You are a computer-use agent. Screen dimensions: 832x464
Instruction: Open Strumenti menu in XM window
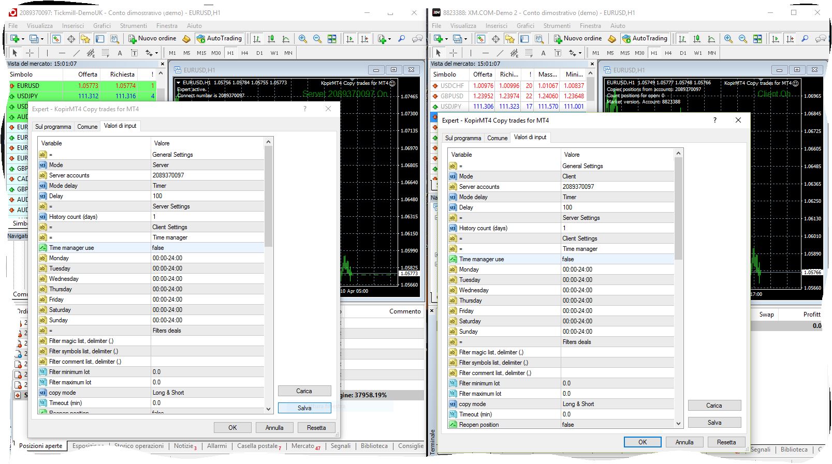[557, 25]
